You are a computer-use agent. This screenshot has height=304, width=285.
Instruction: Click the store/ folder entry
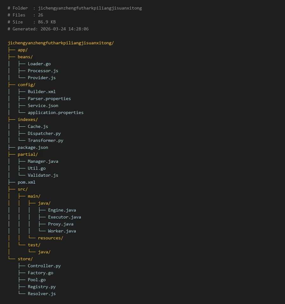click(x=25, y=259)
